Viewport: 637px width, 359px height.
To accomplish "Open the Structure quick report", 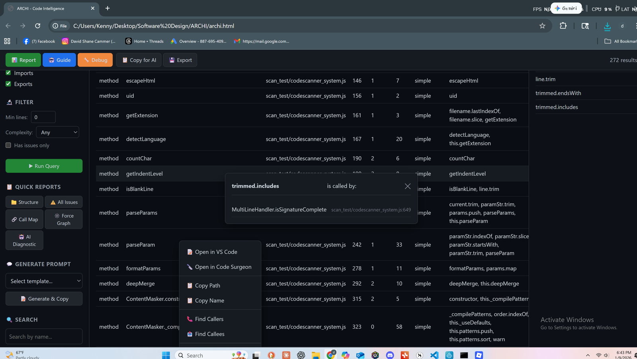I will pos(24,202).
